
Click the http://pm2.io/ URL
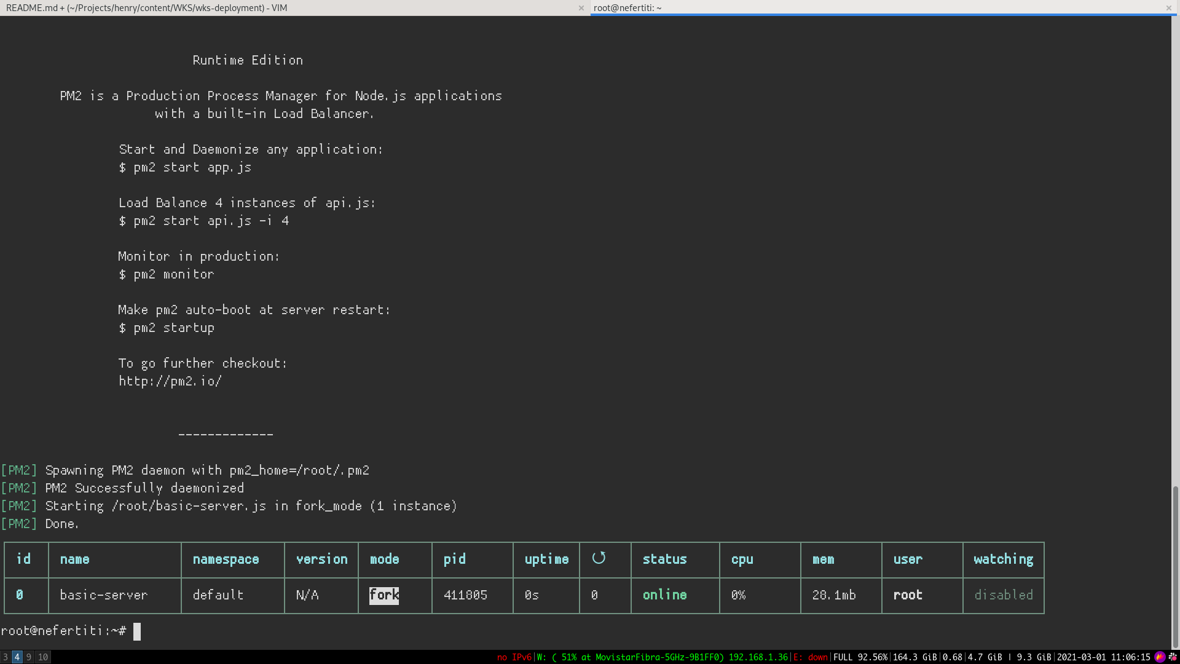pos(170,381)
